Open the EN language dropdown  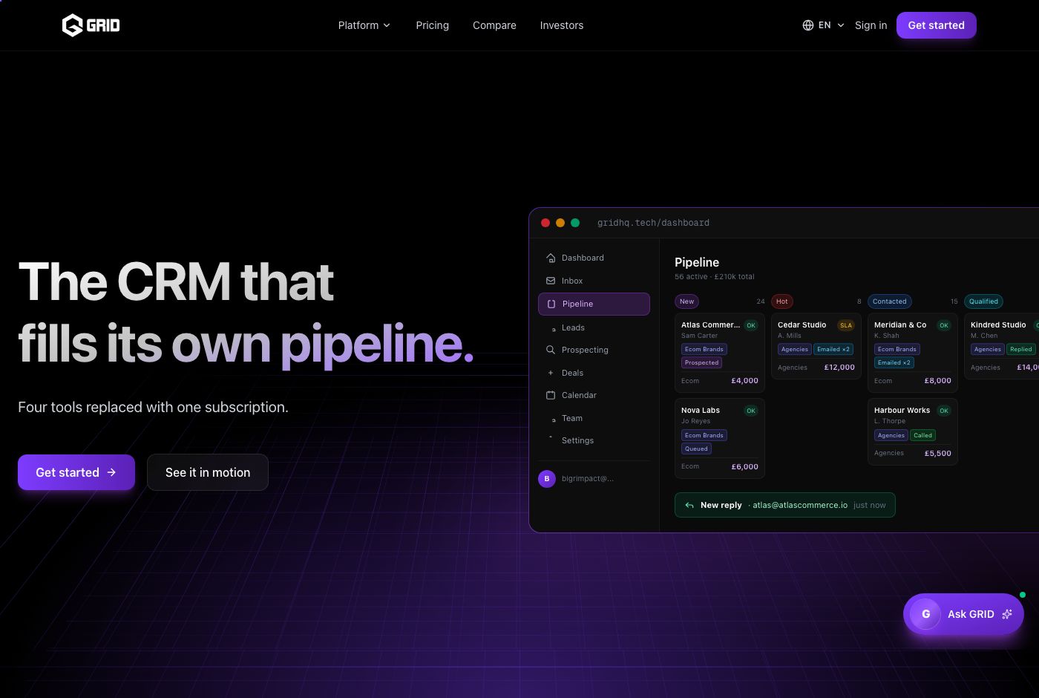click(824, 25)
